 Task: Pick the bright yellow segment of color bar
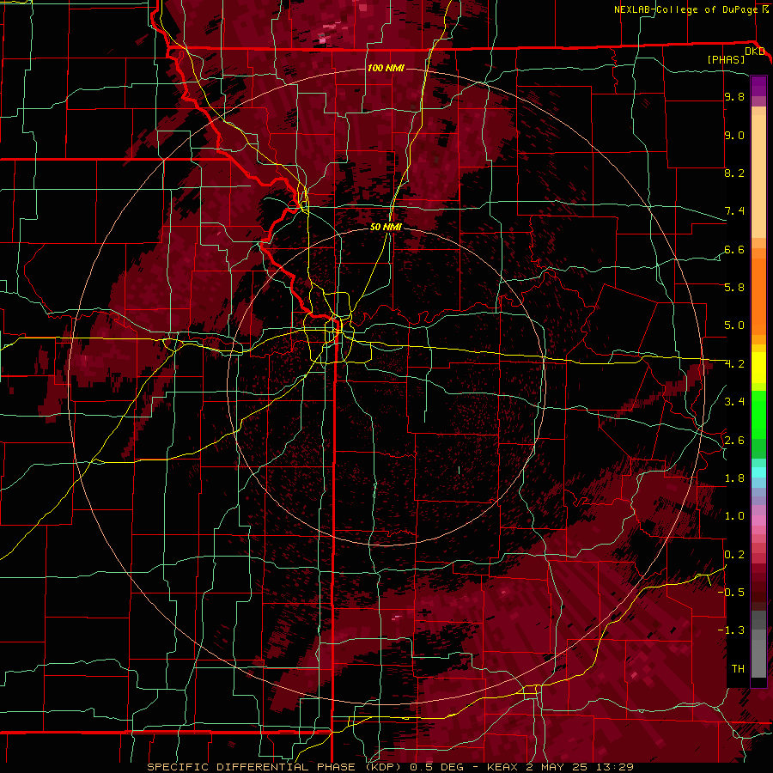tap(758, 368)
